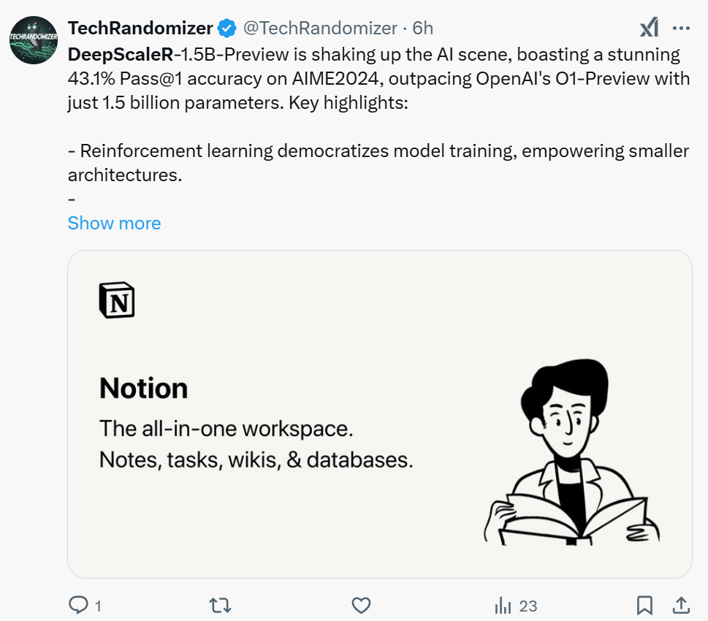
Task: Open the three-dot more options menu
Action: 681,28
